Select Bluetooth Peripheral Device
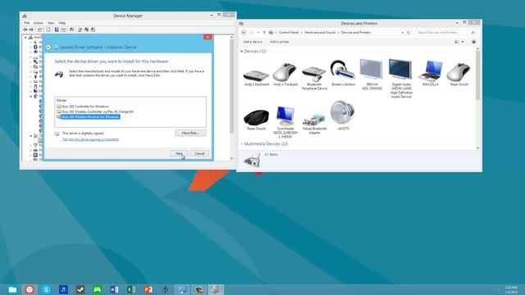The width and height of the screenshot is (525, 295). 314,77
